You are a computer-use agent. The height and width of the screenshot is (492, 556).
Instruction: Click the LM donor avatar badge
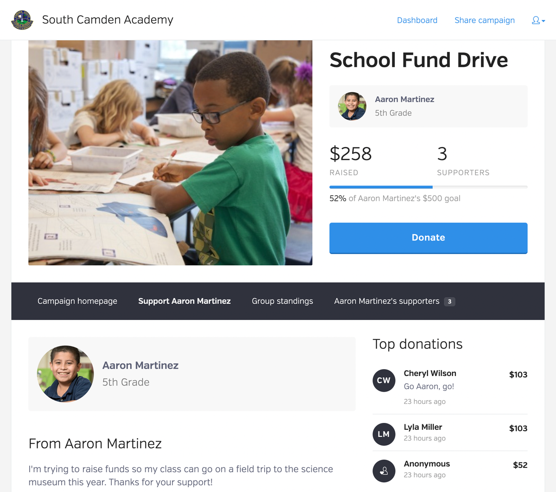[x=384, y=434]
